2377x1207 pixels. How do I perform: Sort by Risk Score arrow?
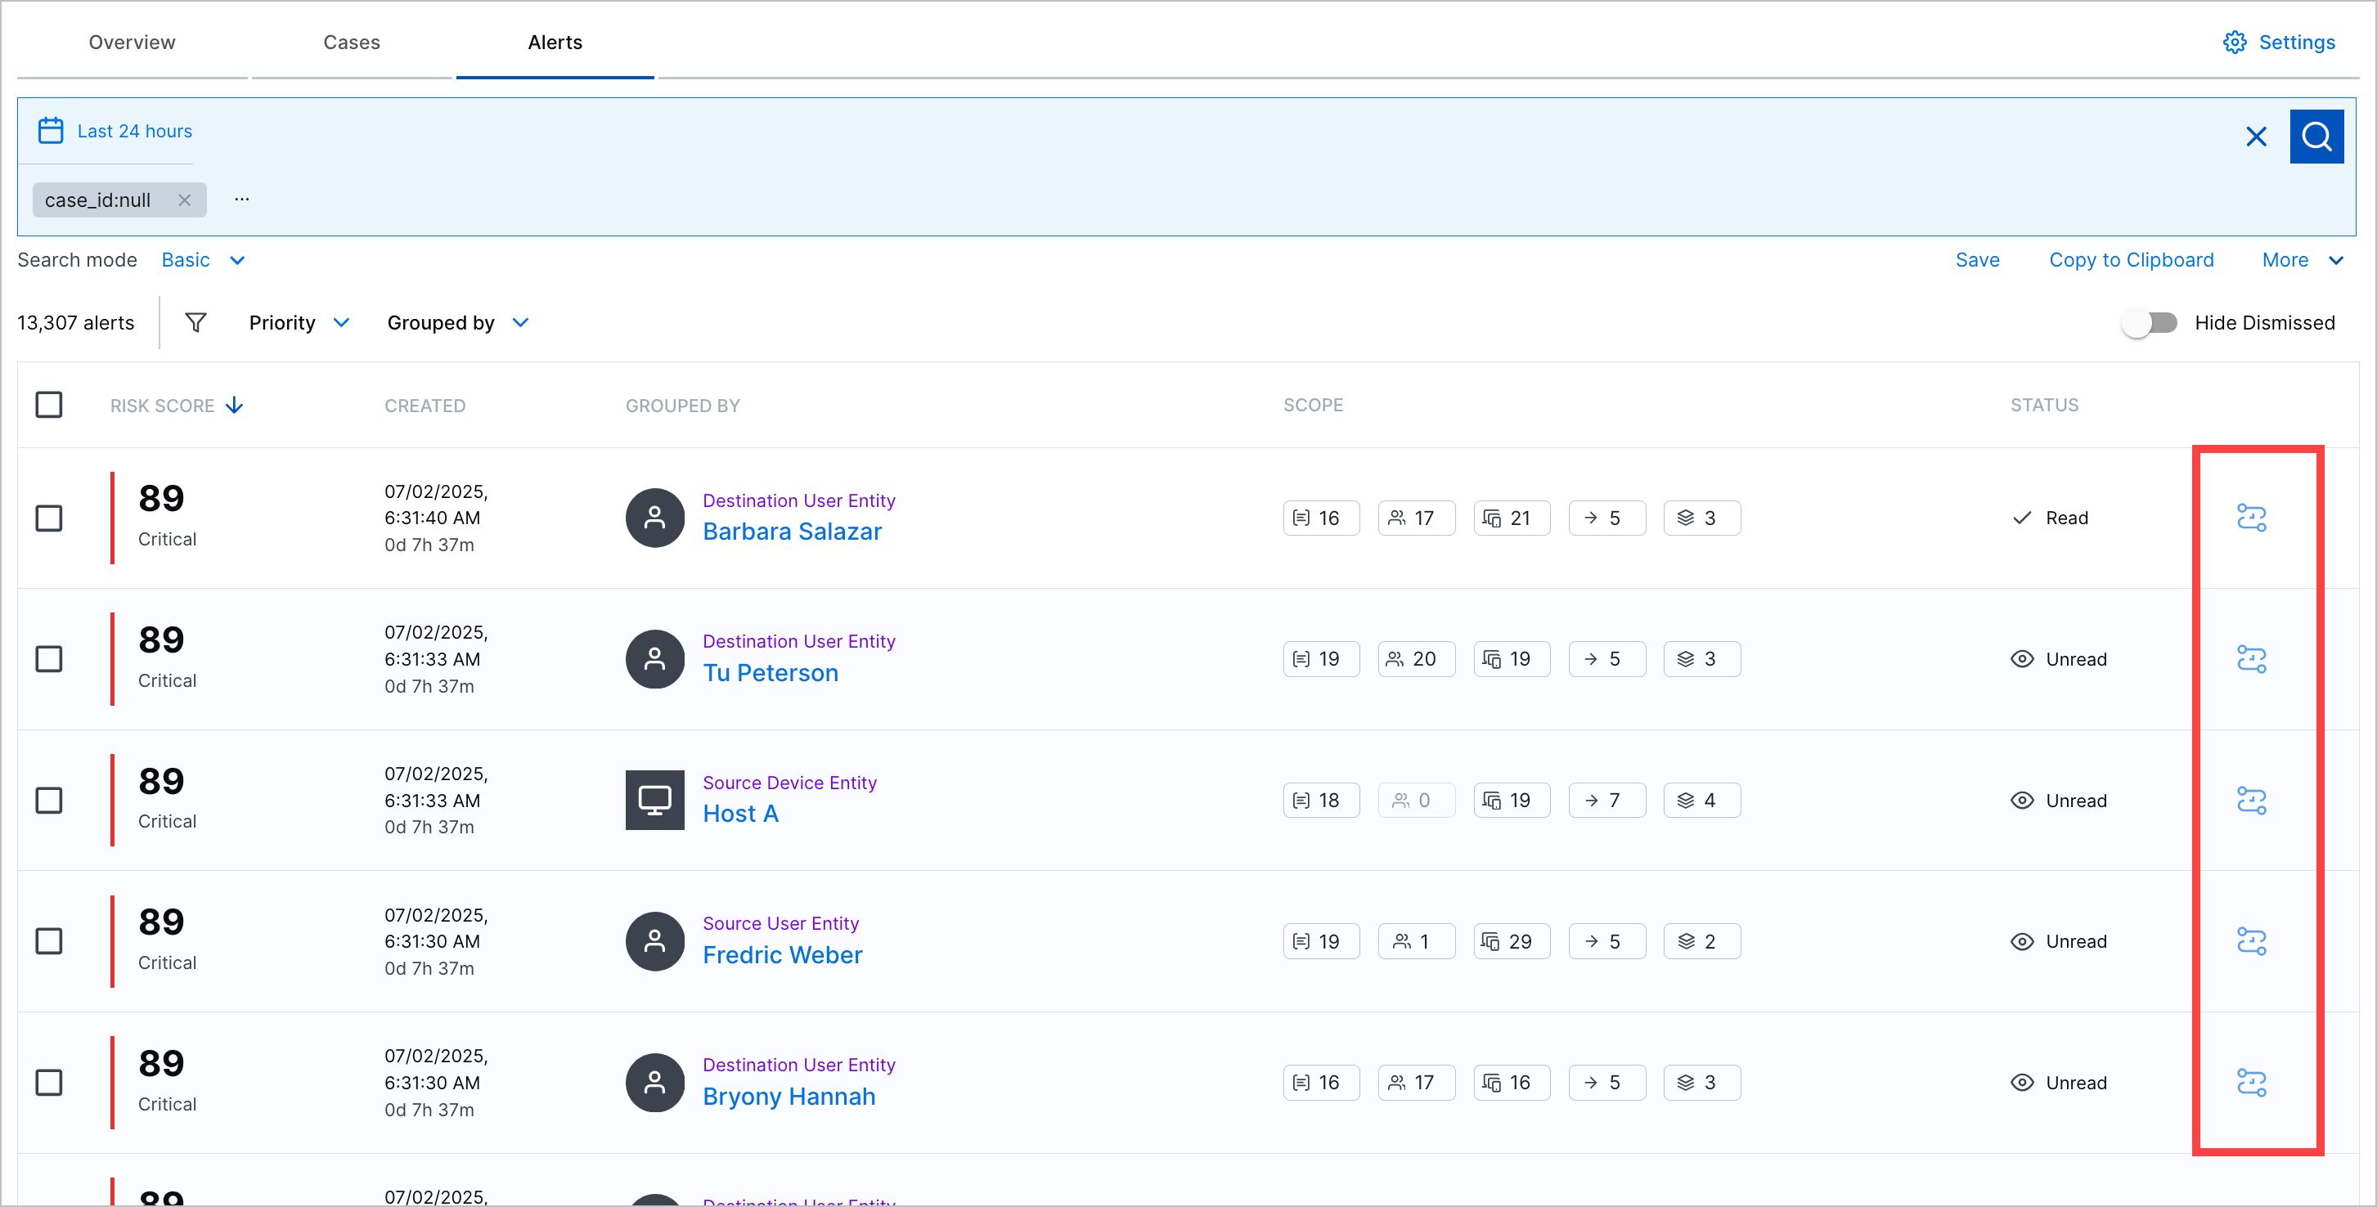(235, 405)
